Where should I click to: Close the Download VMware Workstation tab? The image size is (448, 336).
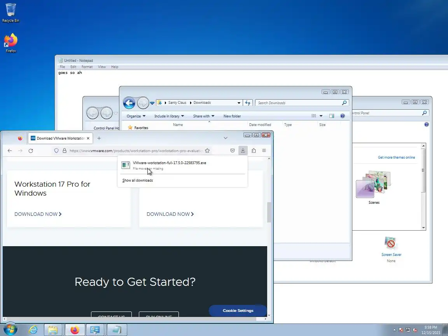88,138
